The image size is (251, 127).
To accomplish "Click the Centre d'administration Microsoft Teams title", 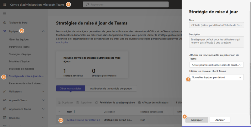I will [x=37, y=4].
